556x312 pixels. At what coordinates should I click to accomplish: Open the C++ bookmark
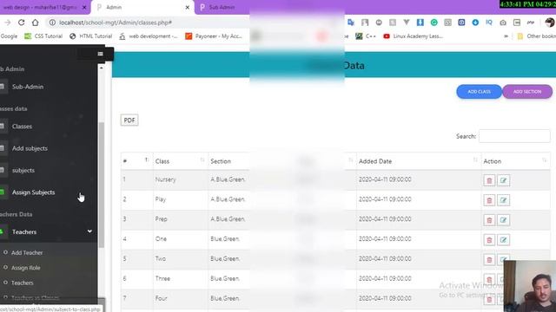click(366, 36)
